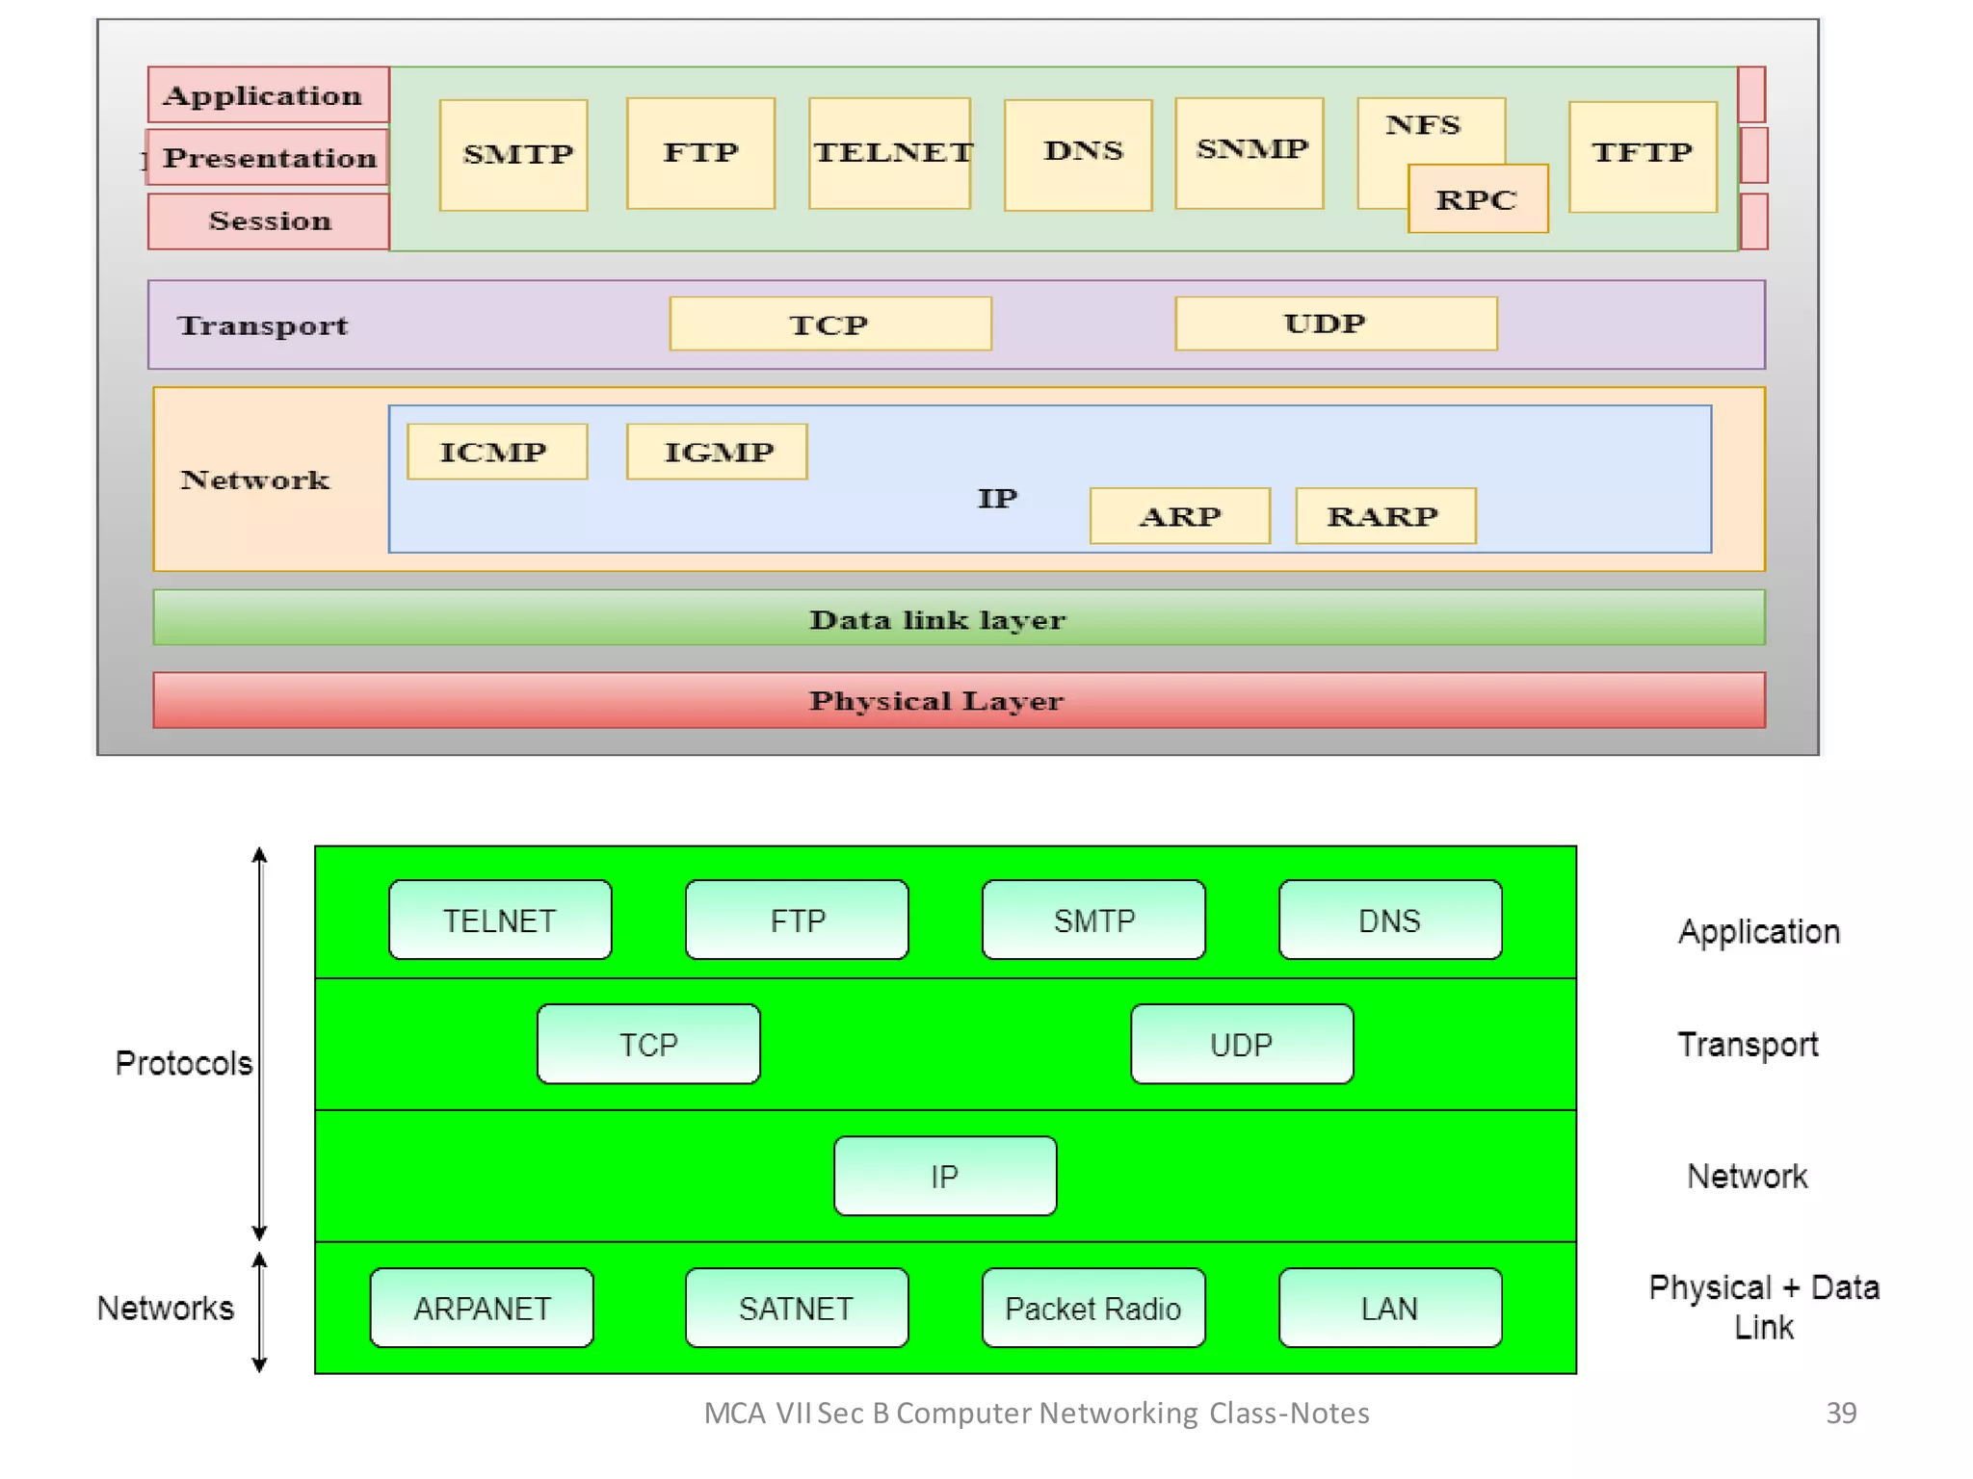This screenshot has width=1973, height=1479.
Task: Click the IP box in the green diagram
Action: tap(945, 1176)
